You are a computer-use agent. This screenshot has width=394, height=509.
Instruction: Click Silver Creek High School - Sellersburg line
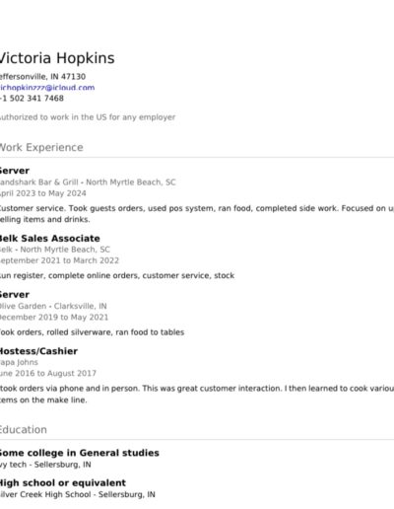tap(78, 494)
